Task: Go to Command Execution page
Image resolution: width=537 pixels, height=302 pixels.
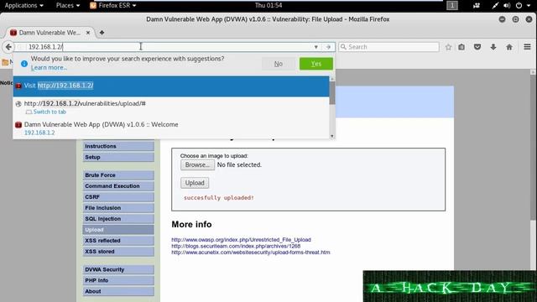Action: click(118, 186)
